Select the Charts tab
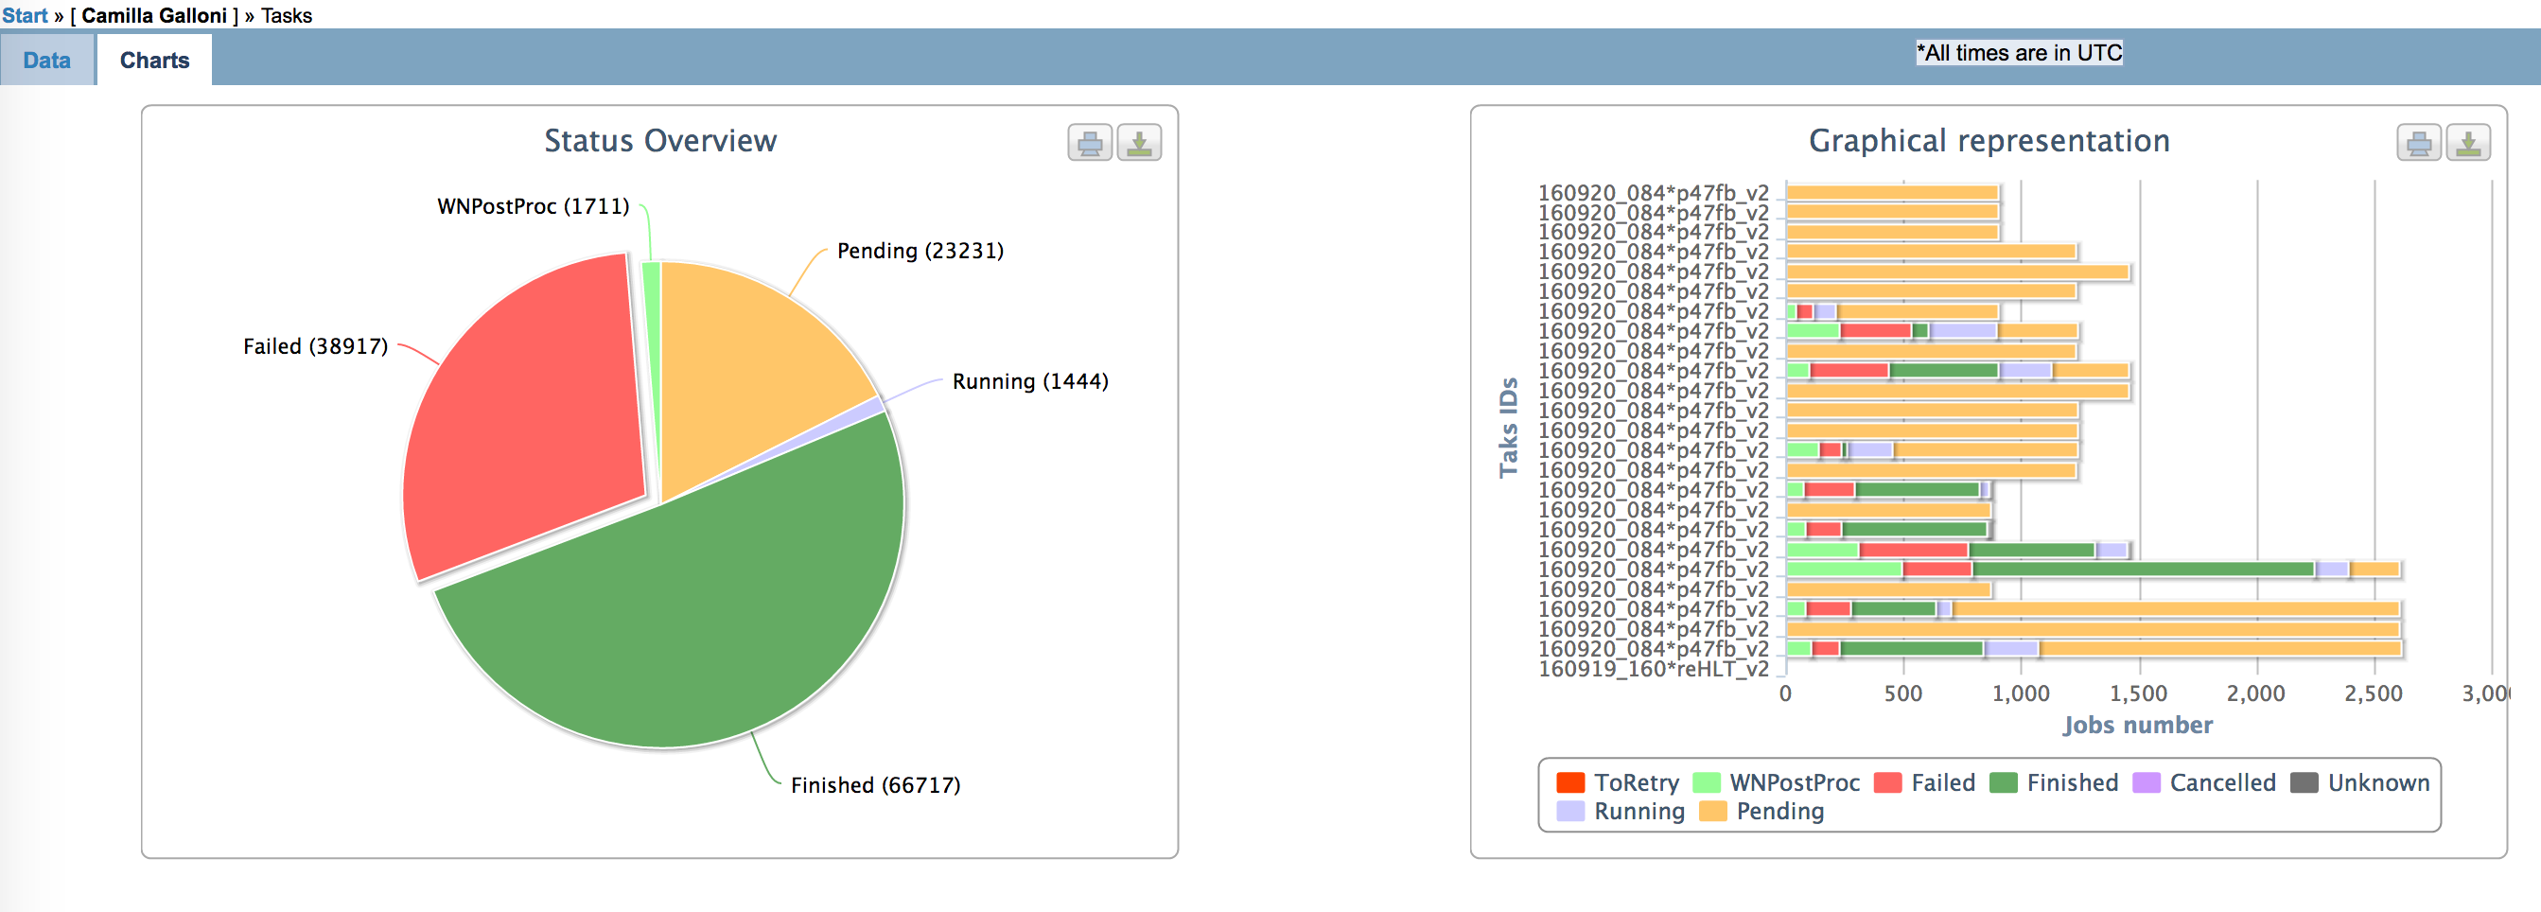 click(x=154, y=61)
